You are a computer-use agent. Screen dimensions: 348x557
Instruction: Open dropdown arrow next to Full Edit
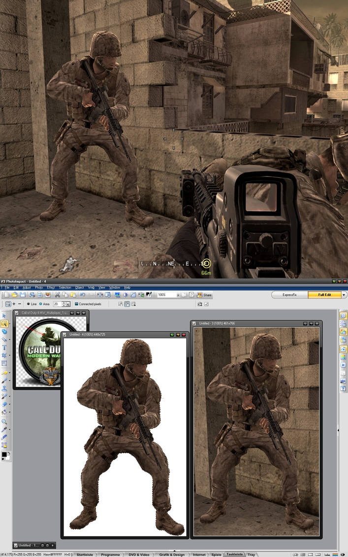[344, 295]
